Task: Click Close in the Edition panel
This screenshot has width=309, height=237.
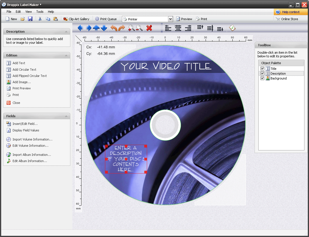Action: point(13,103)
